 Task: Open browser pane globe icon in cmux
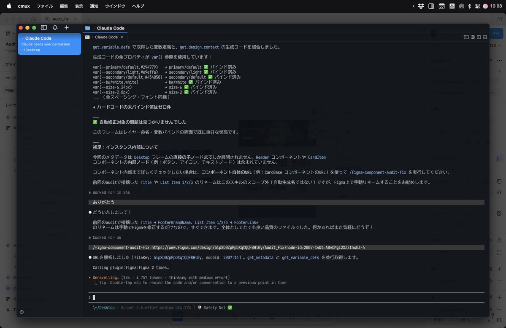473,37
